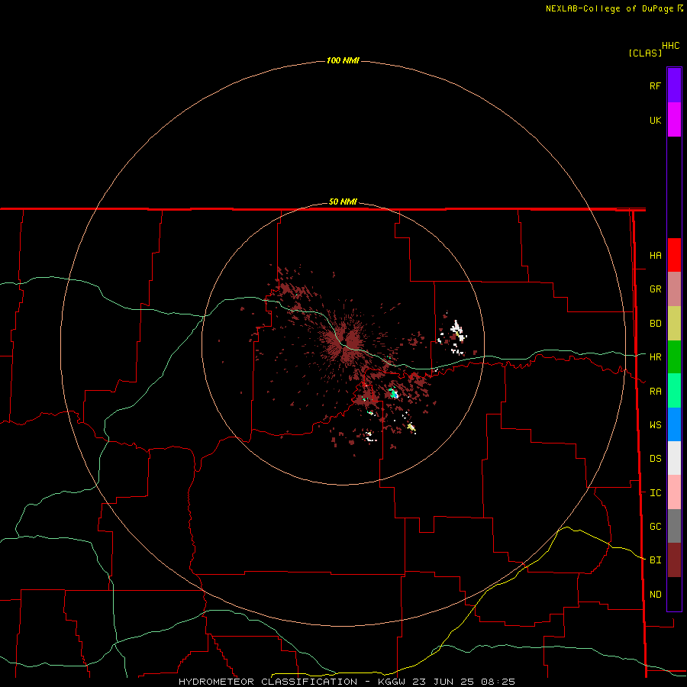Viewport: 687px width, 687px height.
Task: Click the IC pink legend color swatch
Action: pyautogui.click(x=674, y=492)
